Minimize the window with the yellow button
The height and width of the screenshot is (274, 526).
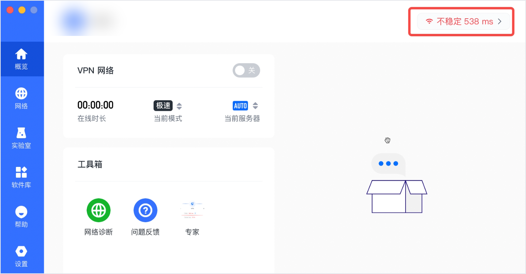[22, 10]
